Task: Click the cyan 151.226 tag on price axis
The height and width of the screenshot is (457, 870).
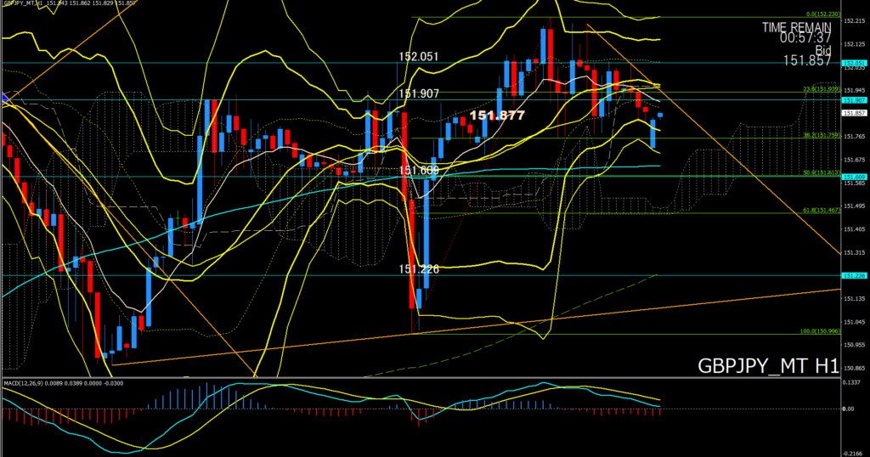Action: [x=854, y=275]
